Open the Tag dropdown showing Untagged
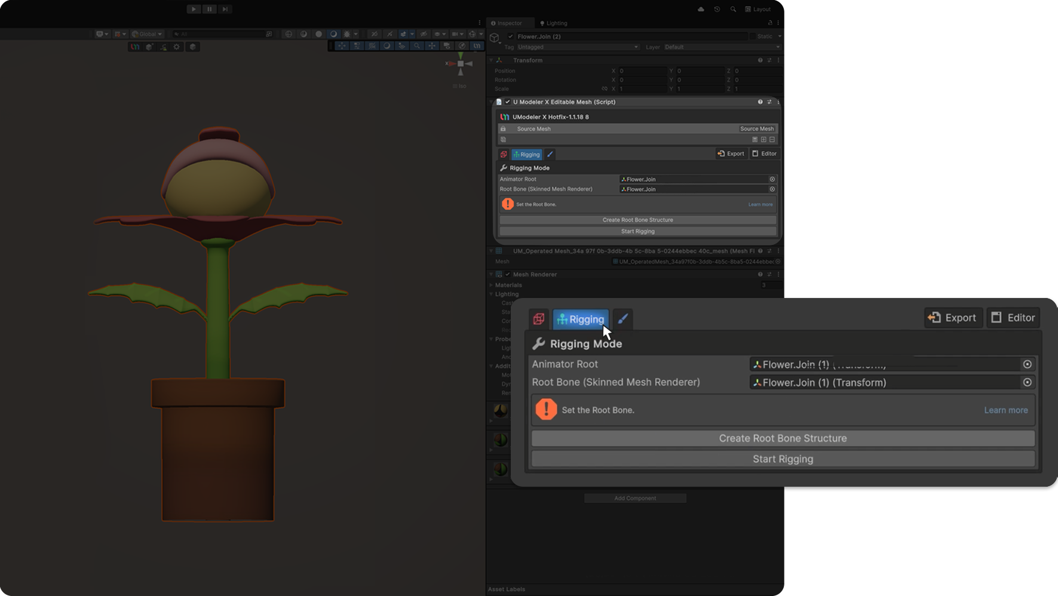1058x596 pixels. 578,47
